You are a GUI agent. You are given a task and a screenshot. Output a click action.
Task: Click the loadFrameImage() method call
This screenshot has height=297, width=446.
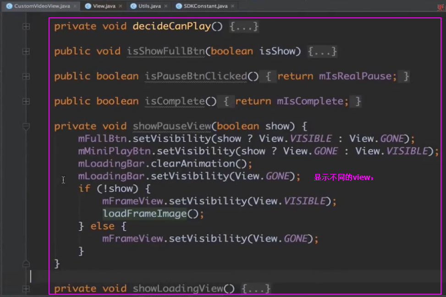tap(144, 214)
